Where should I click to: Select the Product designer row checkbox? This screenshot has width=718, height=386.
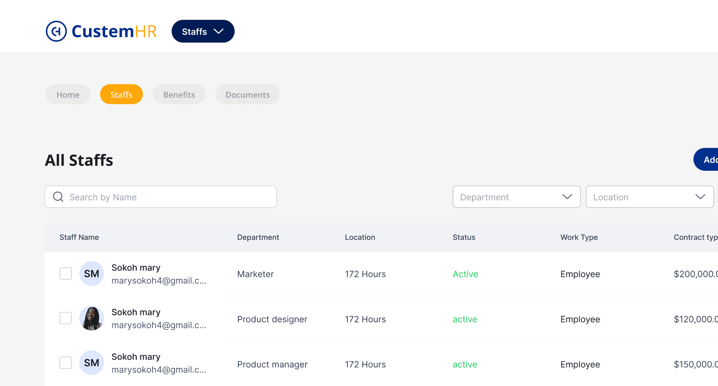pos(66,318)
